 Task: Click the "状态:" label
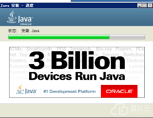pos(13,31)
